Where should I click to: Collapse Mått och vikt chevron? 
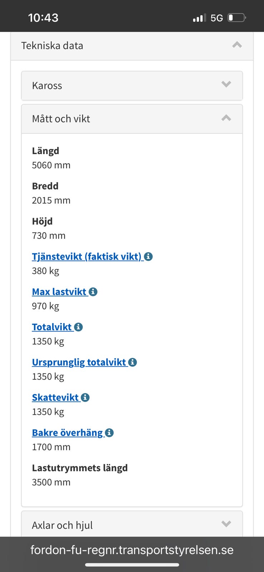tap(226, 118)
